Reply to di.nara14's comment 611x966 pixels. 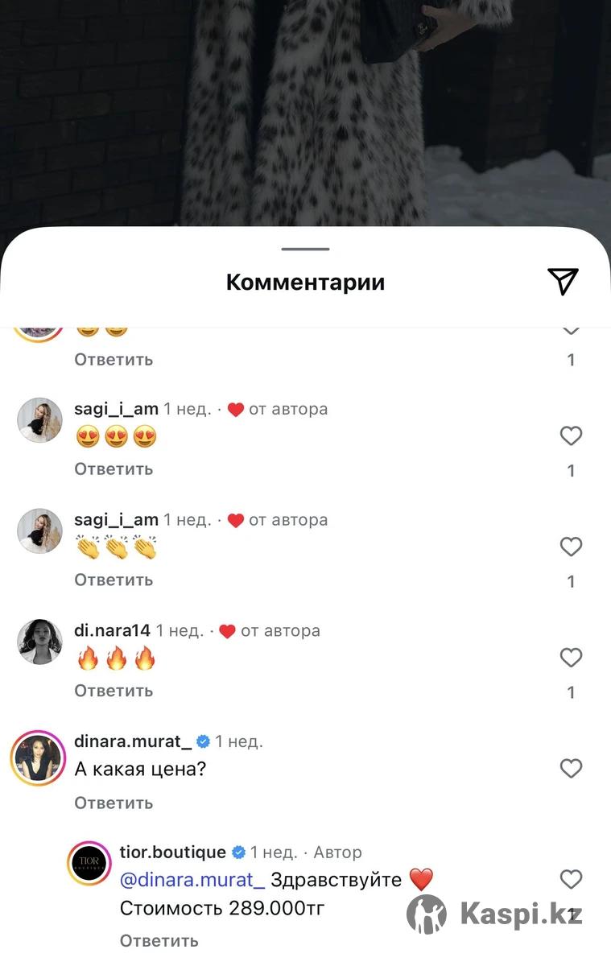[x=114, y=691]
